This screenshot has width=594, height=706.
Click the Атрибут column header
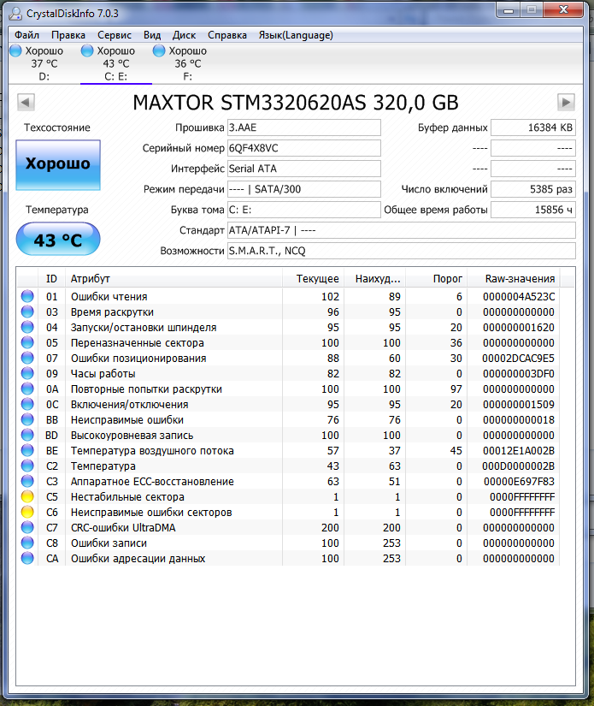click(x=173, y=279)
